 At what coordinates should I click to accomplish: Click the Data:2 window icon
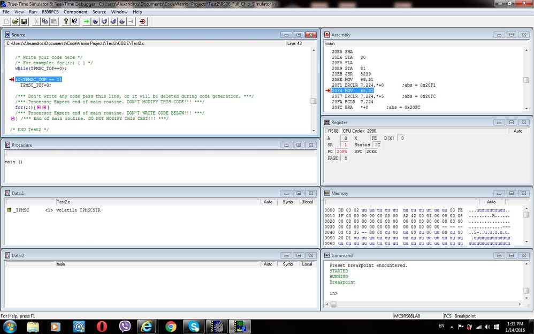[x=7, y=256]
